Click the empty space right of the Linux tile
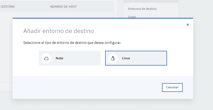Viewport: 213px width, 110px height. 179,58
